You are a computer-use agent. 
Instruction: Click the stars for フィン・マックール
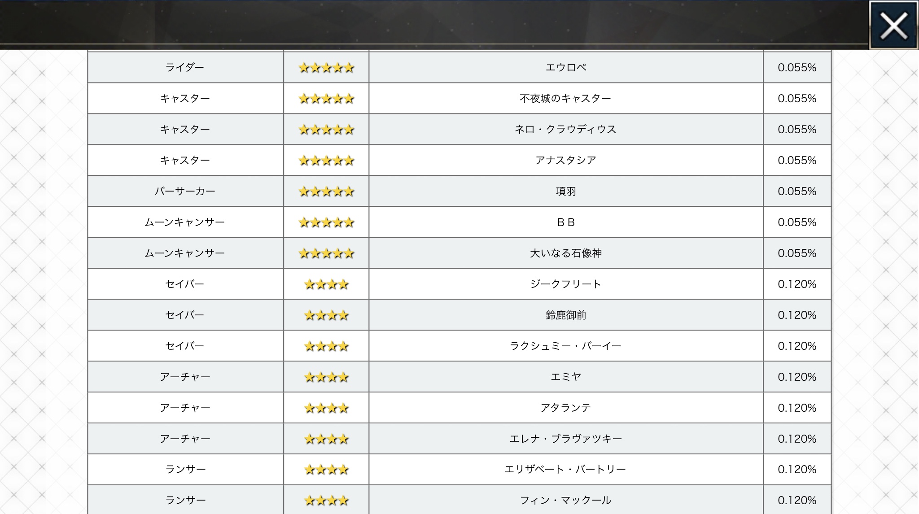click(326, 501)
